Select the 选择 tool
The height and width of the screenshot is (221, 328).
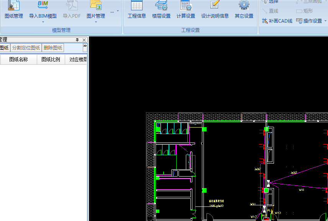(x=270, y=2)
